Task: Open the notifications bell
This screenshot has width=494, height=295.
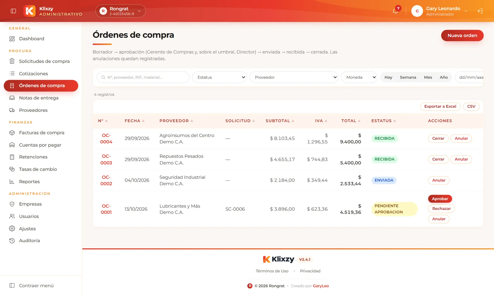Action: click(396, 11)
